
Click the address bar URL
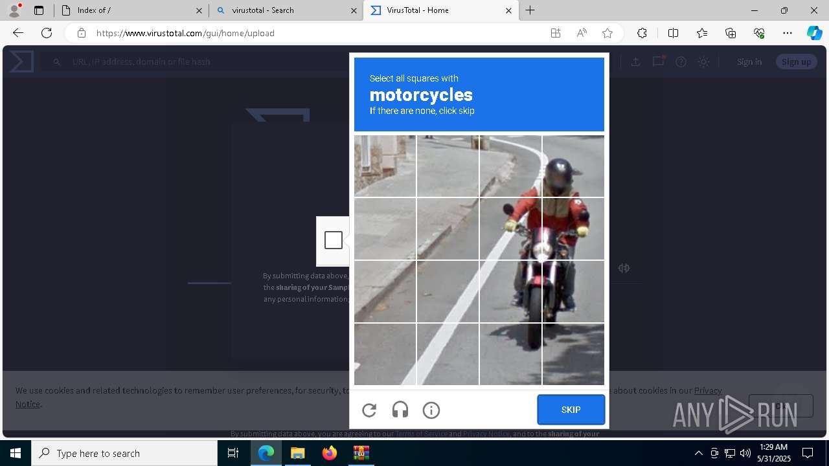point(185,33)
